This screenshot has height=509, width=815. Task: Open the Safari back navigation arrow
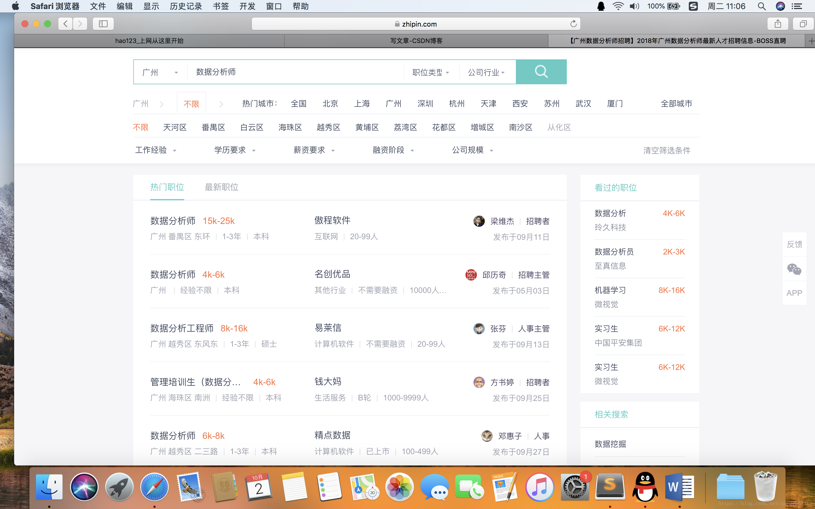(x=65, y=24)
